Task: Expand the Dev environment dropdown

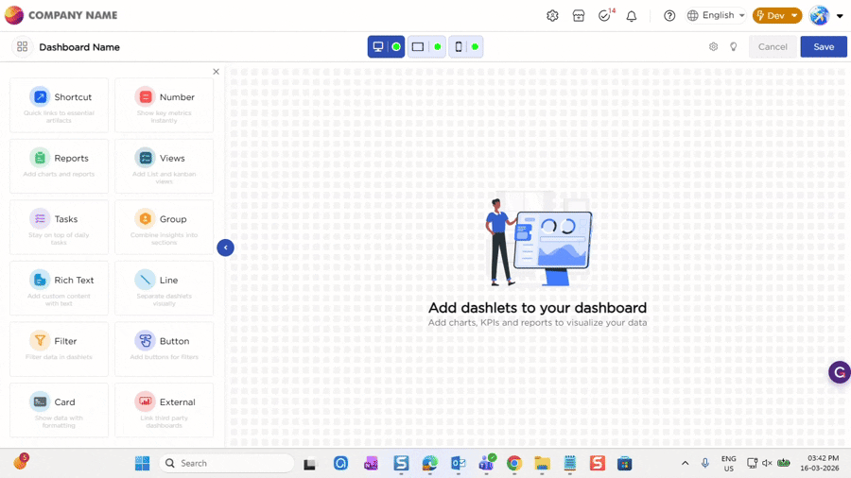Action: (x=777, y=16)
